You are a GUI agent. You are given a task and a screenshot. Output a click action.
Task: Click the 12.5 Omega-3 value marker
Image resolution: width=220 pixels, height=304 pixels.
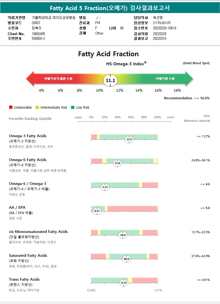(x=129, y=139)
